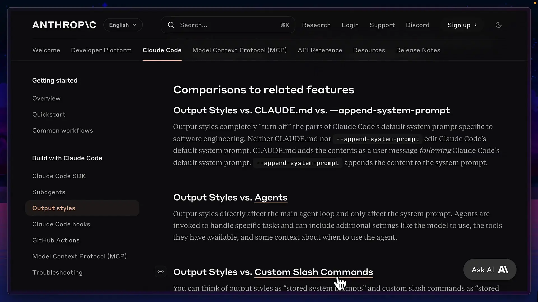
Task: Click the Anthropic logo
Action: click(x=64, y=25)
